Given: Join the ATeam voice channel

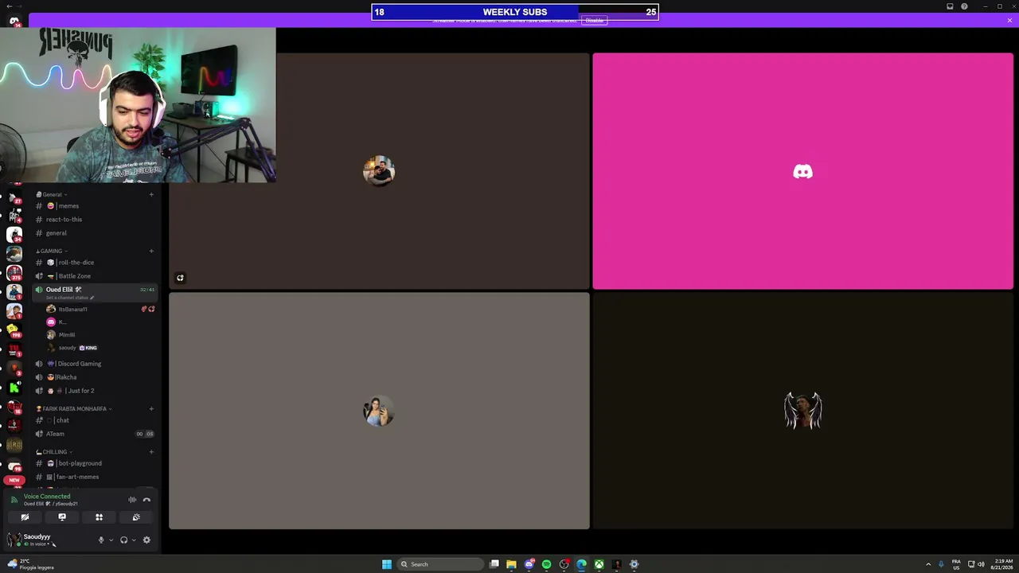Looking at the screenshot, I should 96,434.
